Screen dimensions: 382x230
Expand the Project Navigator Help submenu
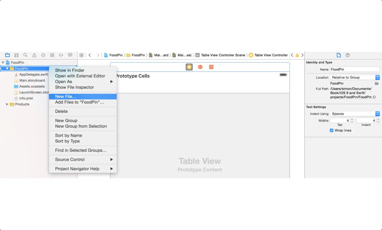click(x=83, y=169)
